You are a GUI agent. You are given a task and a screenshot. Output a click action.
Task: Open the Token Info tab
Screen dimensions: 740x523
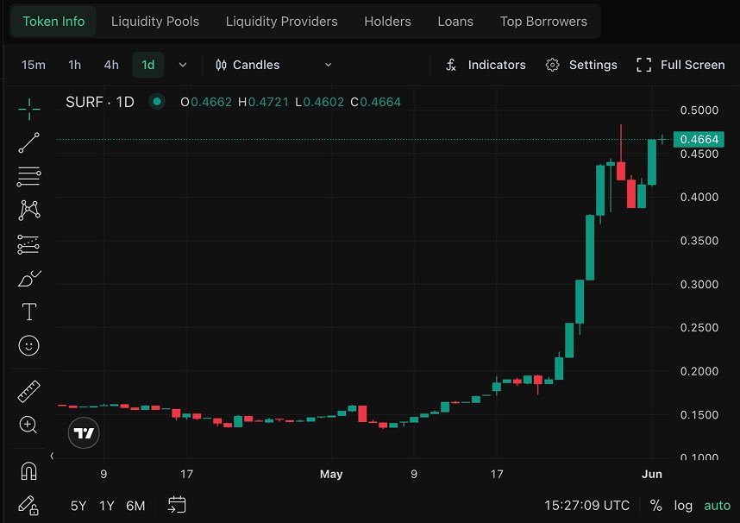pyautogui.click(x=53, y=22)
